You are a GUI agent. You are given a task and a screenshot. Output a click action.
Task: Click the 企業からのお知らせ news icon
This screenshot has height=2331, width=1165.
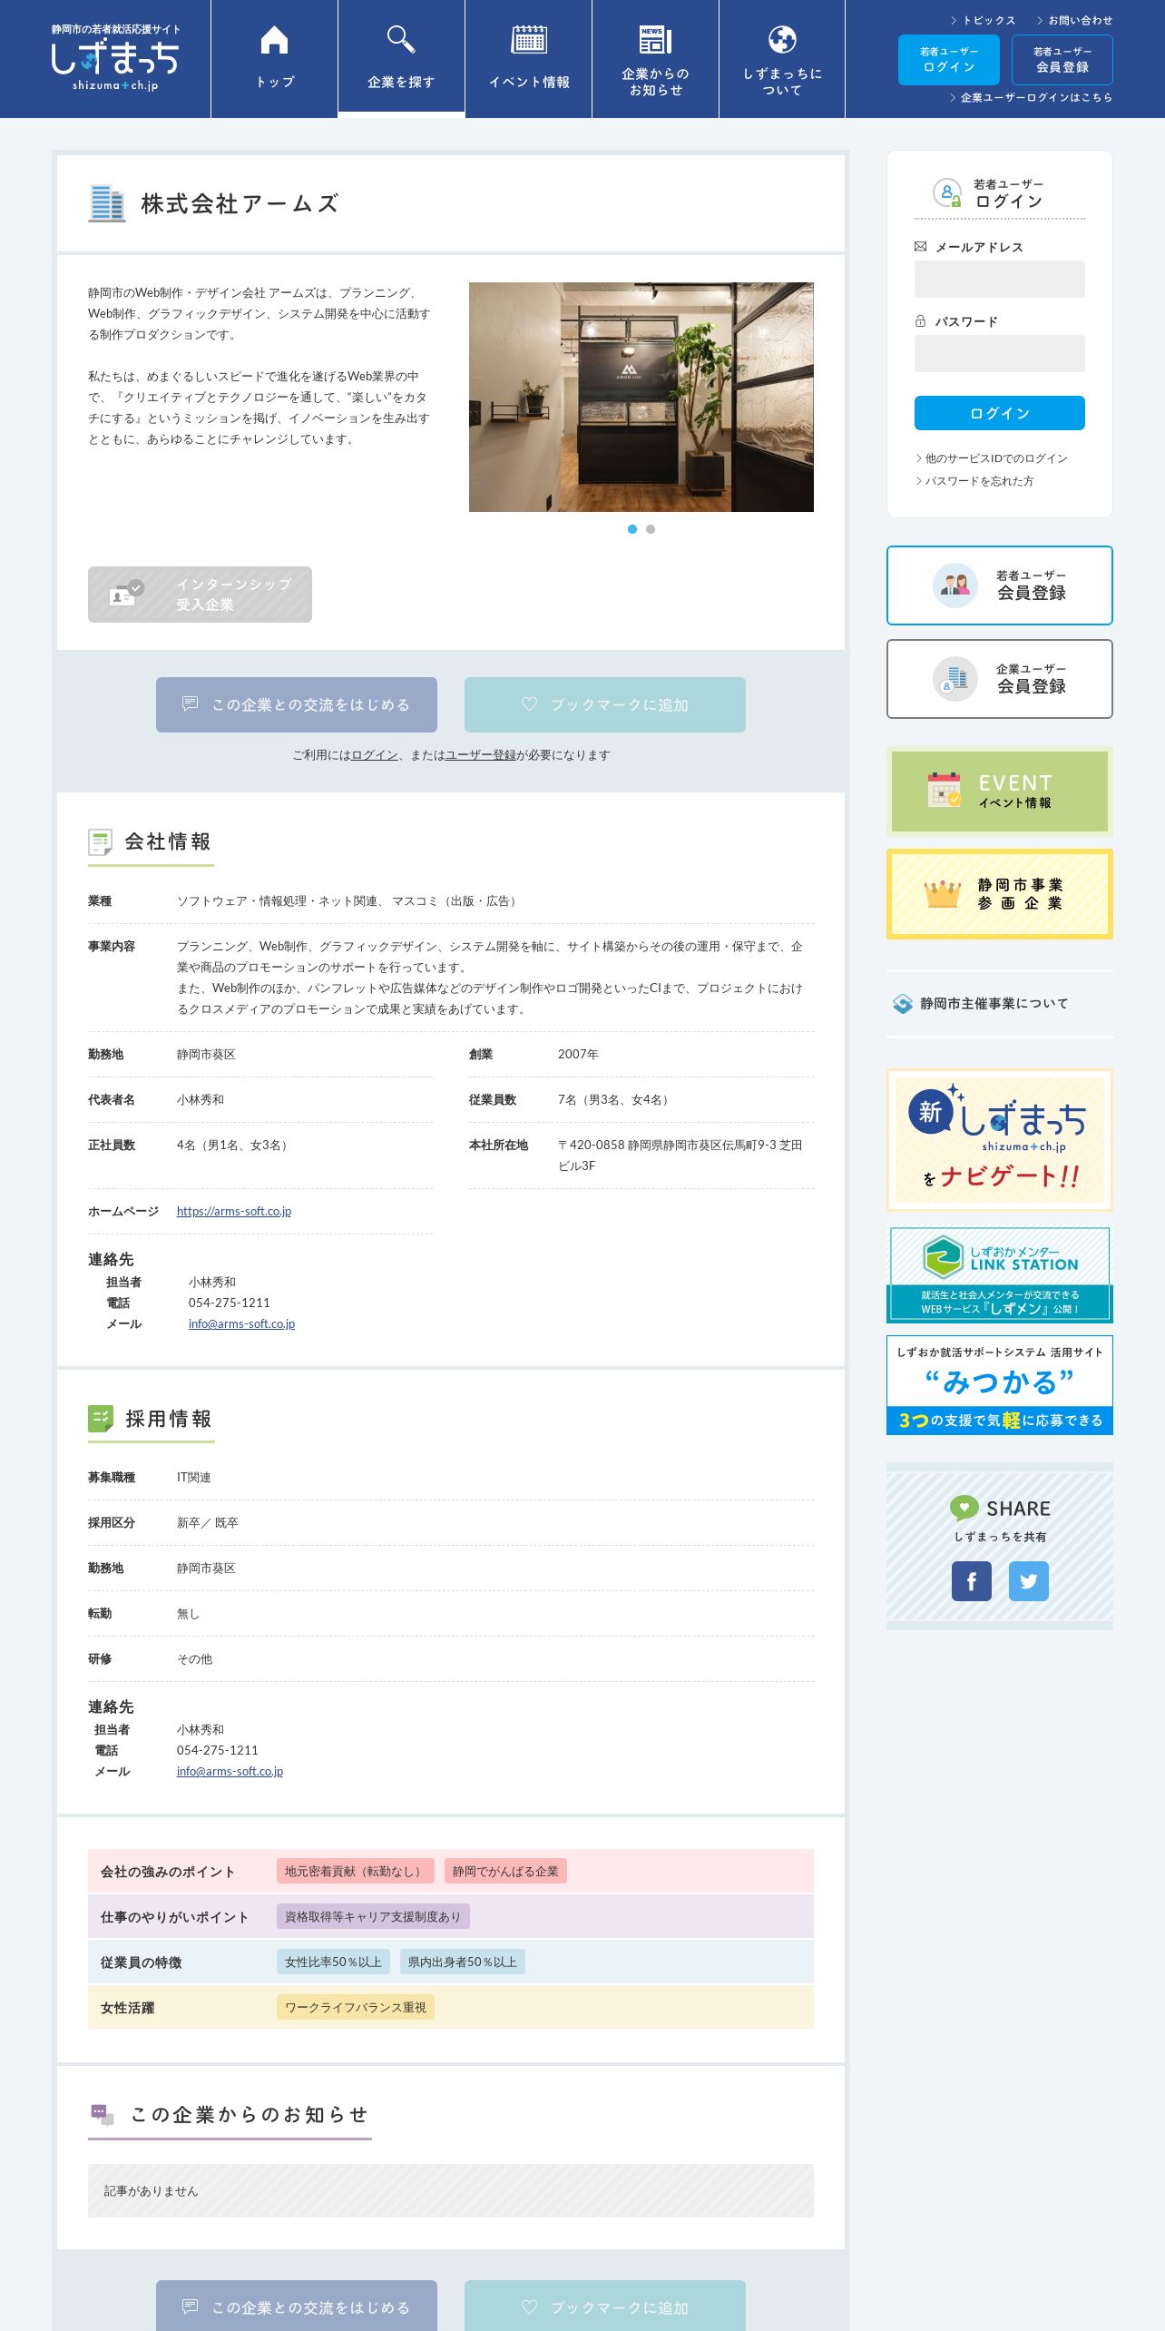[x=655, y=40]
